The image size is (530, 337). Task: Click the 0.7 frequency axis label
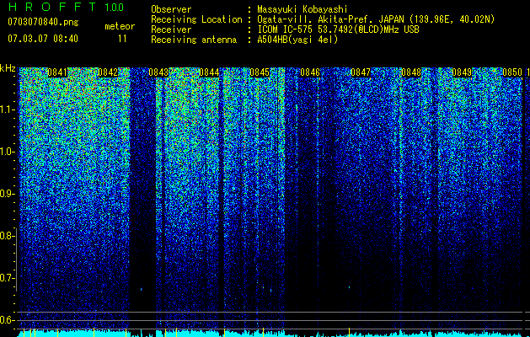click(6, 278)
